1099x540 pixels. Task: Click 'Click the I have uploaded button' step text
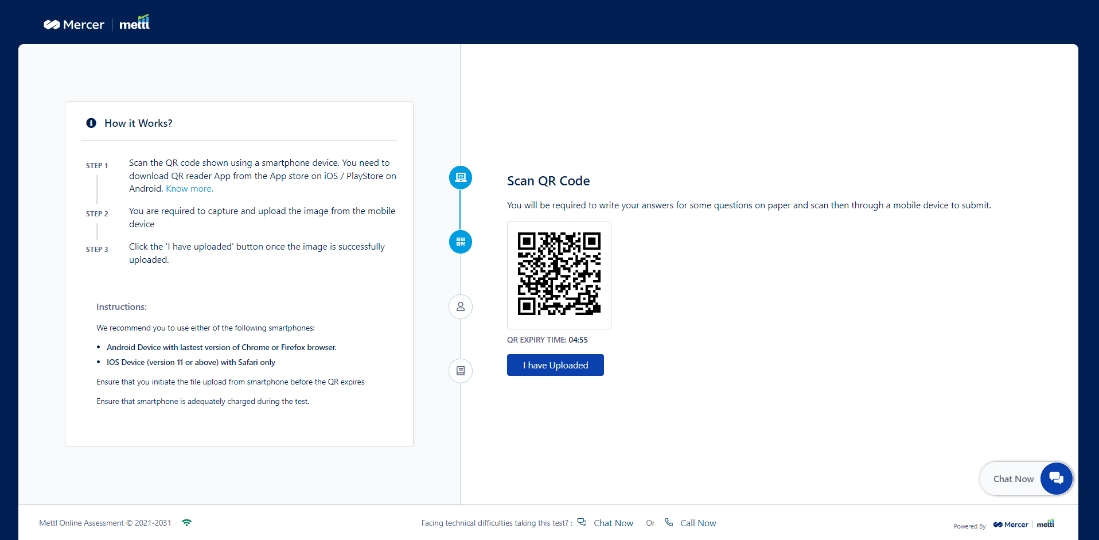257,253
